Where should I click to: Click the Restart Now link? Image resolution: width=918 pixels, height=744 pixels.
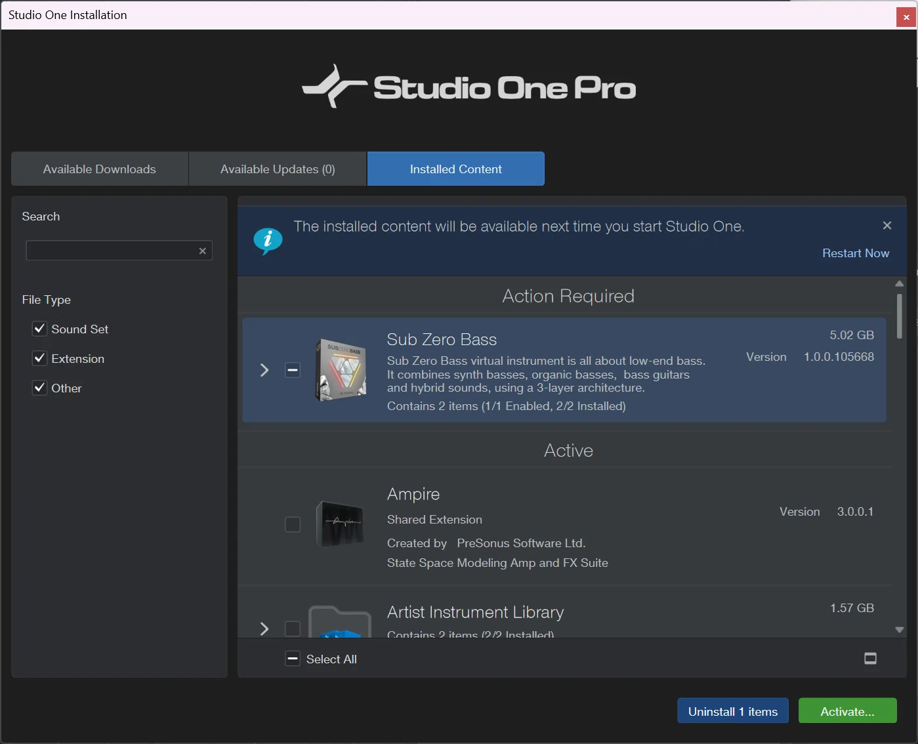point(856,253)
